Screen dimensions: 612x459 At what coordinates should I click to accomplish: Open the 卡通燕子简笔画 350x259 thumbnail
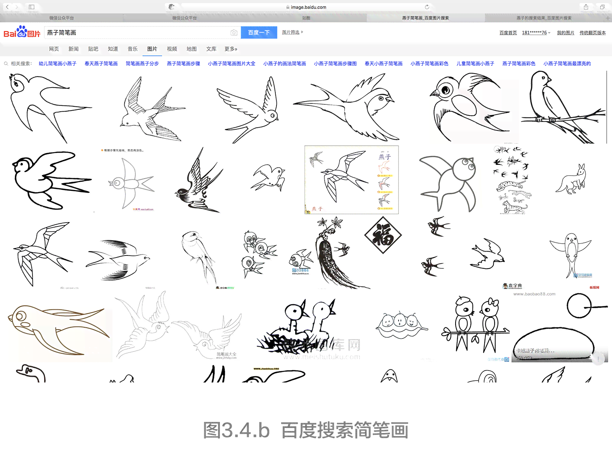(x=559, y=327)
